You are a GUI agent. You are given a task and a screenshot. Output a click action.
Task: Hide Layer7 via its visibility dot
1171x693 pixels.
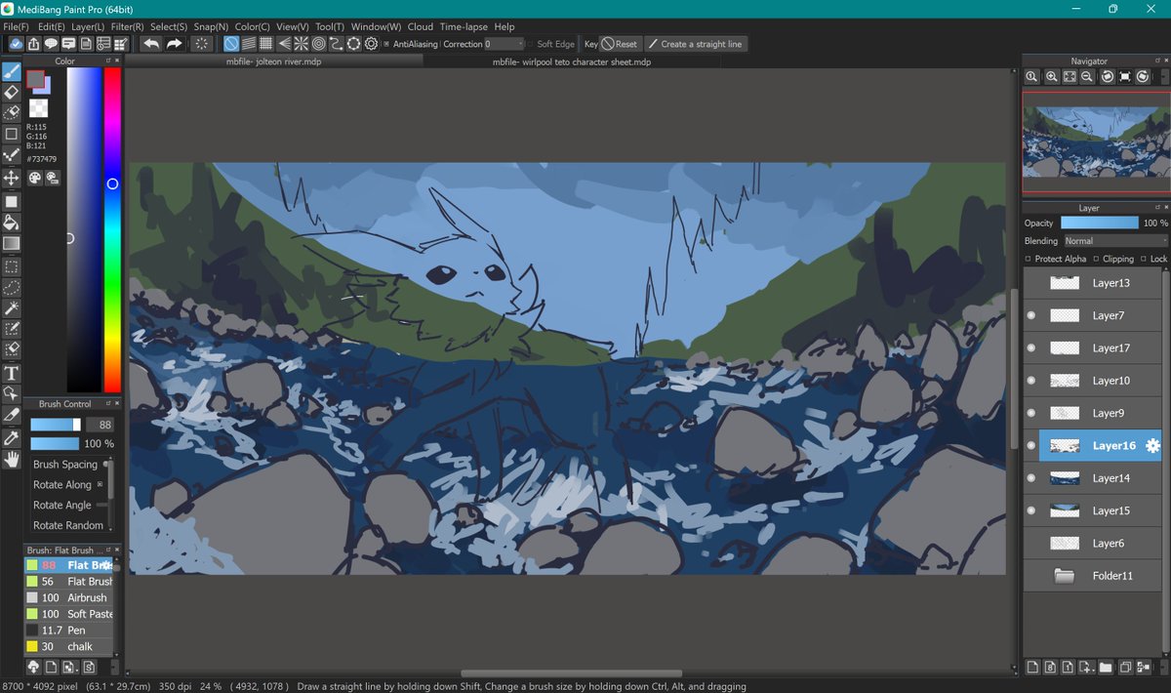tap(1031, 315)
